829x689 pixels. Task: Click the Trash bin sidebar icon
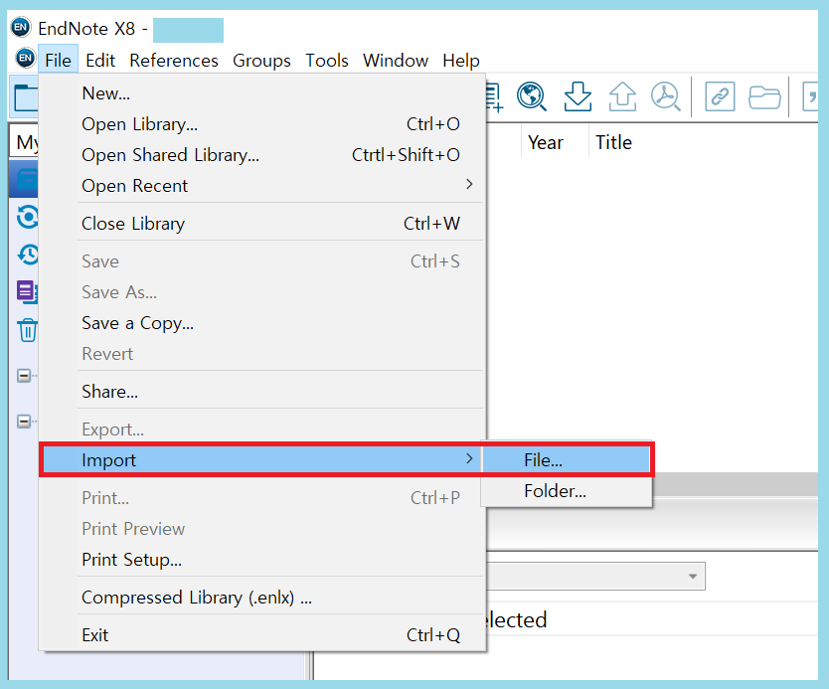[28, 330]
